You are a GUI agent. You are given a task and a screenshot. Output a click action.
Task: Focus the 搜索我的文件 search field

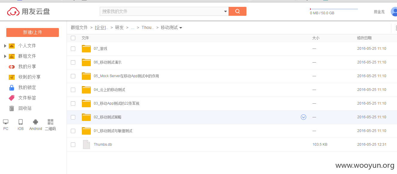coord(161,11)
